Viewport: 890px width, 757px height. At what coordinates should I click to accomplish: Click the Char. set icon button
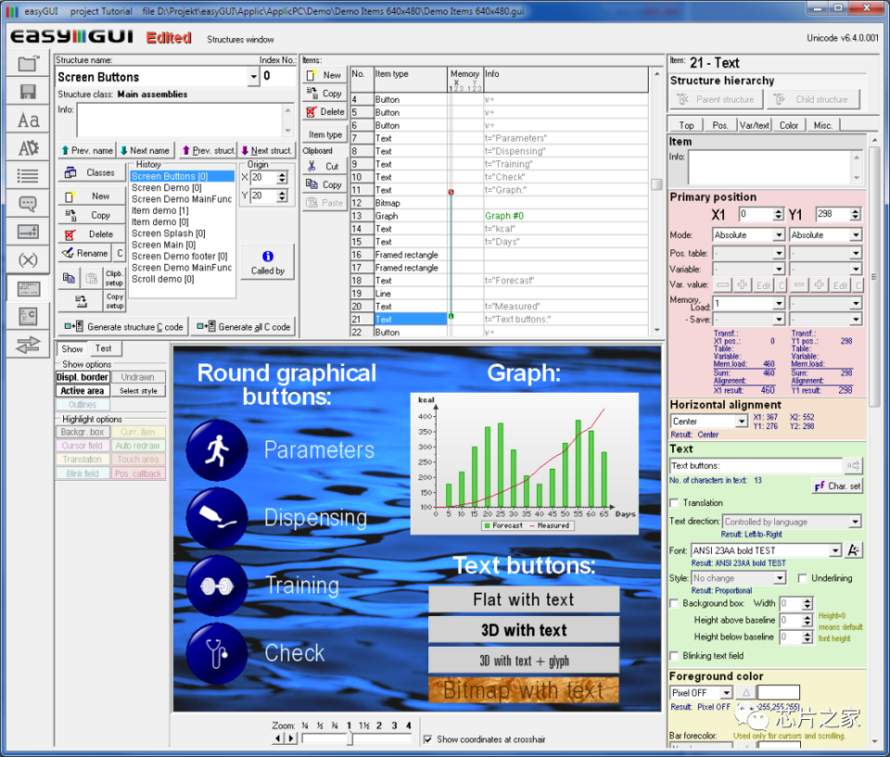(x=837, y=486)
